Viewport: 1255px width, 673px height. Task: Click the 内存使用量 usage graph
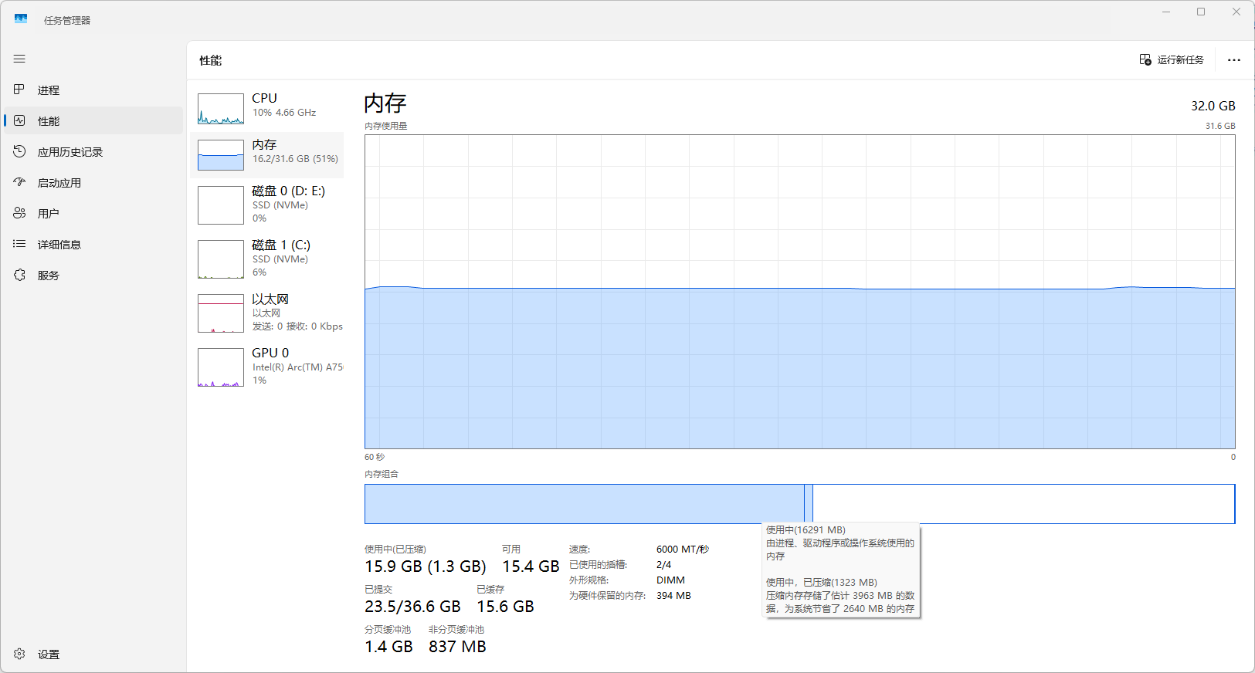click(x=800, y=292)
